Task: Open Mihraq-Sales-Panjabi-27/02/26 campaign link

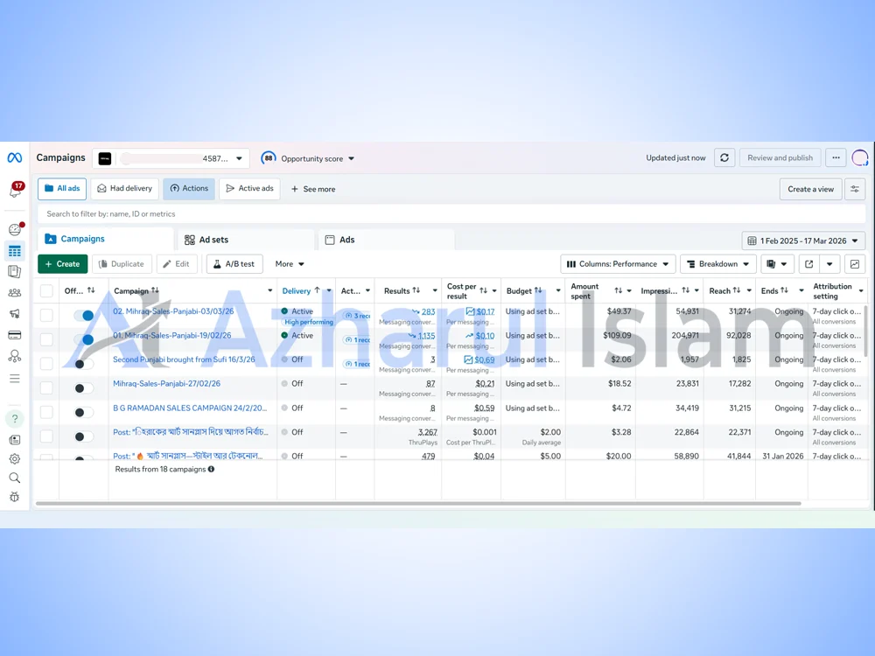Action: (167, 384)
